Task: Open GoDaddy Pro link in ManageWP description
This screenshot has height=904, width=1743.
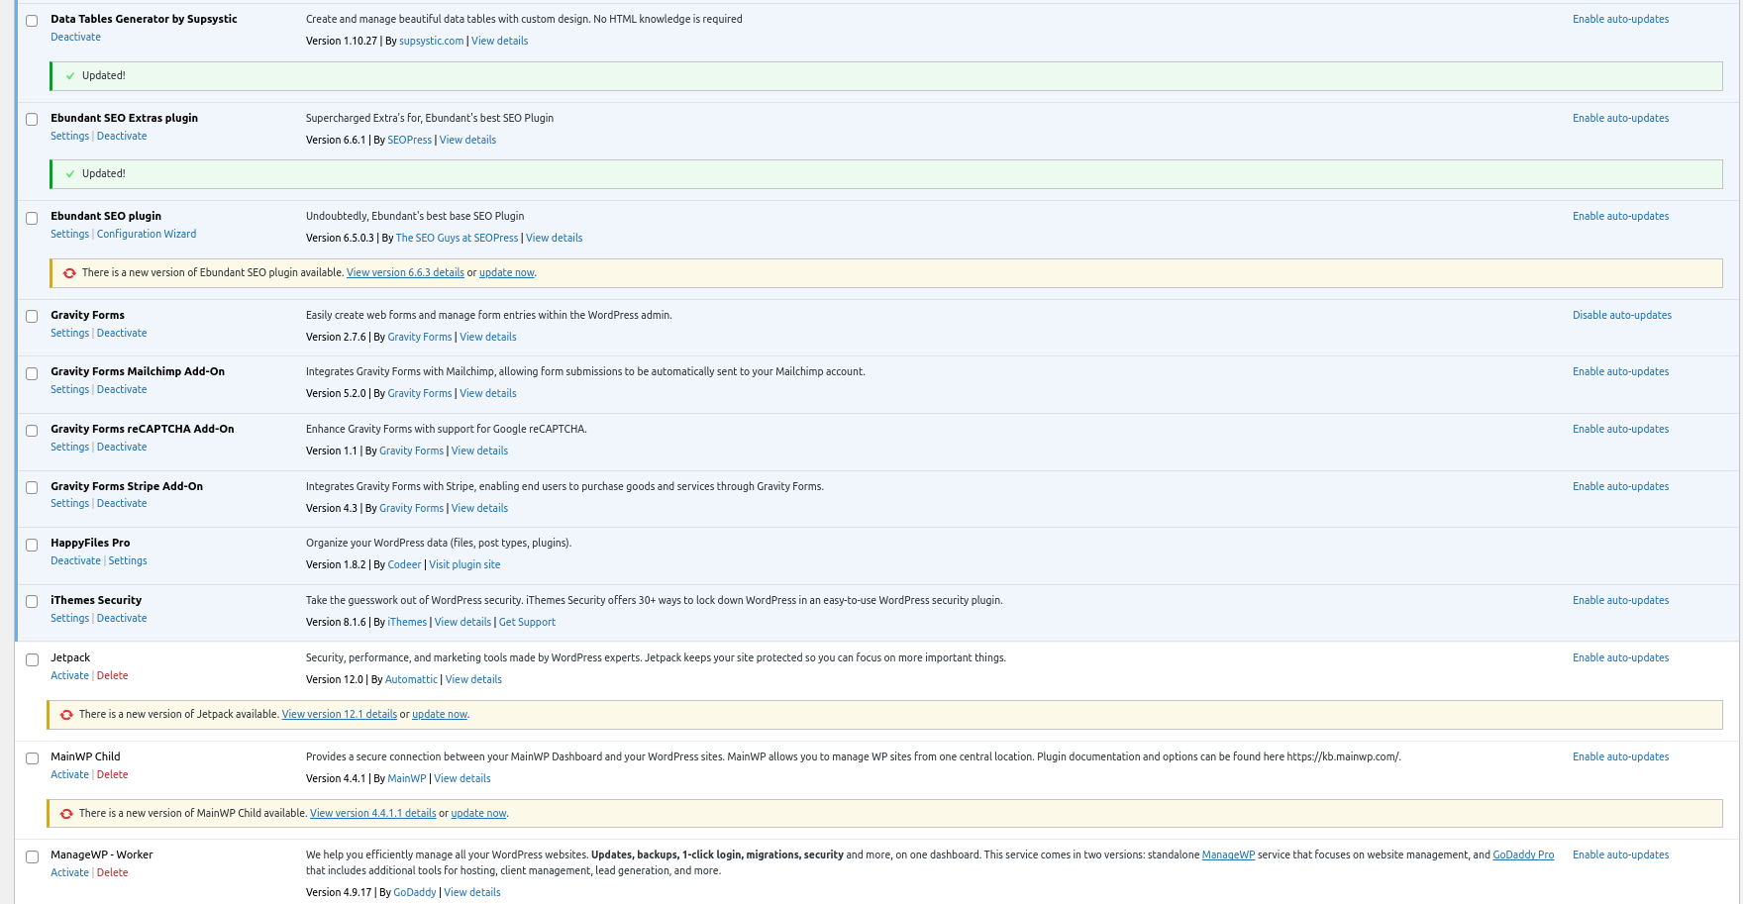Action: [x=1522, y=855]
